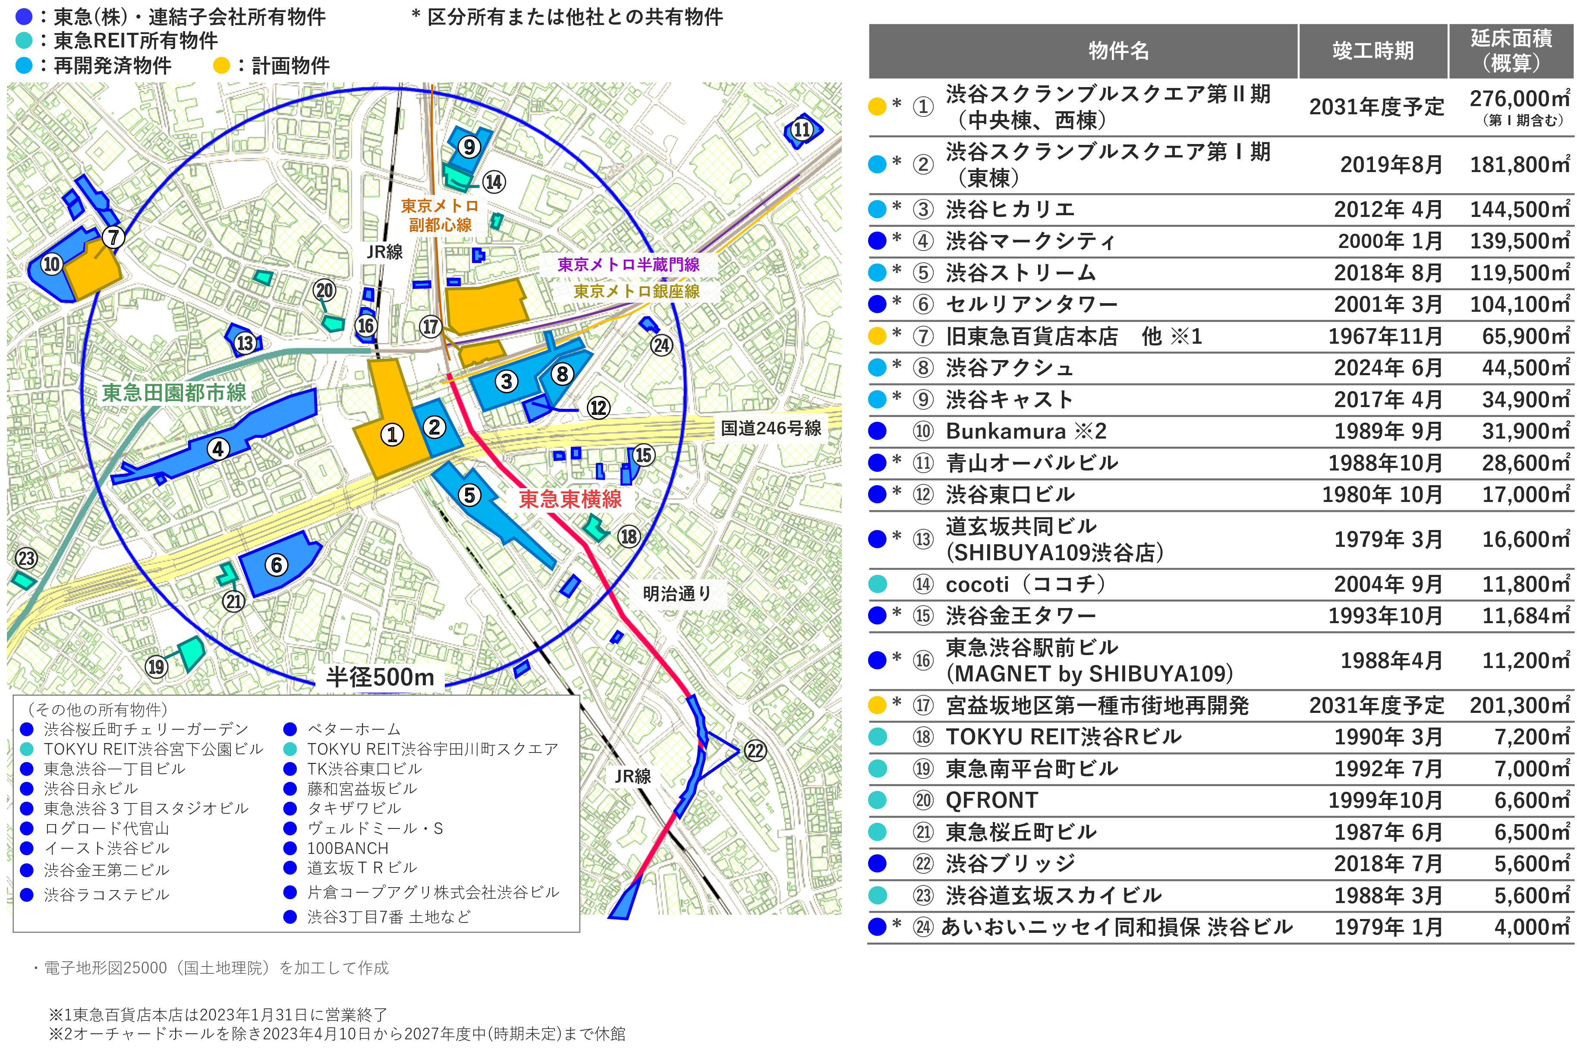Click the 物件名 column header
1577x1054 pixels.
point(1118,51)
